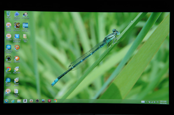Screen dimensions: 174x115
Task: Open Chrome from the taskbar
Action: point(55,101)
